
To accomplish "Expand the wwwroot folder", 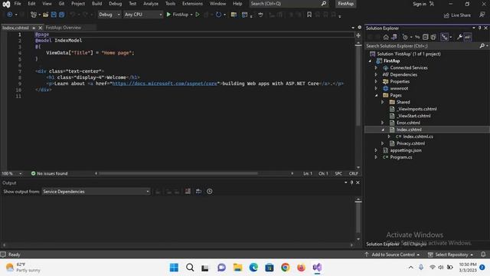I will click(x=376, y=89).
